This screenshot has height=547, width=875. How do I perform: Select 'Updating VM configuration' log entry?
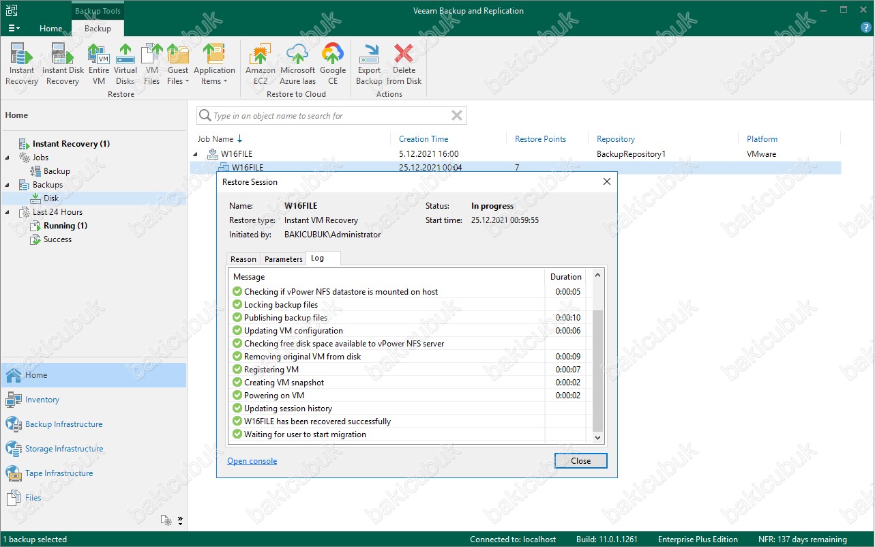(x=406, y=331)
